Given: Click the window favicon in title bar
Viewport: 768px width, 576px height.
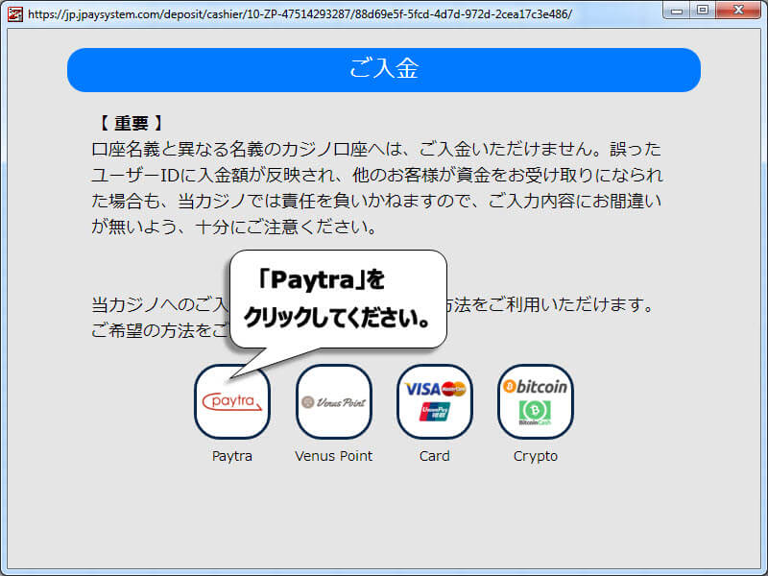Looking at the screenshot, I should tap(14, 14).
